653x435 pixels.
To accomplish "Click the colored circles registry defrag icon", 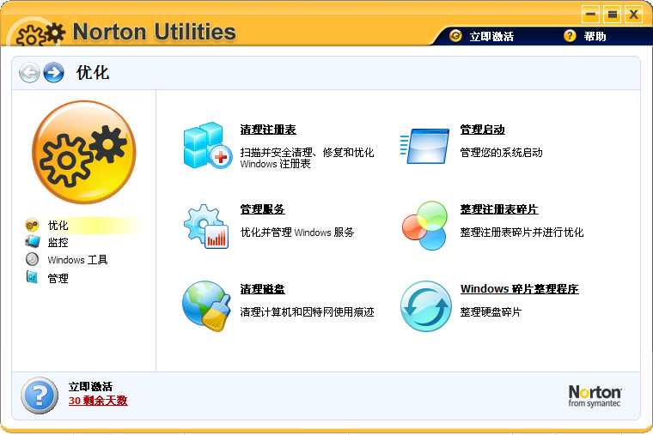I will (x=424, y=226).
